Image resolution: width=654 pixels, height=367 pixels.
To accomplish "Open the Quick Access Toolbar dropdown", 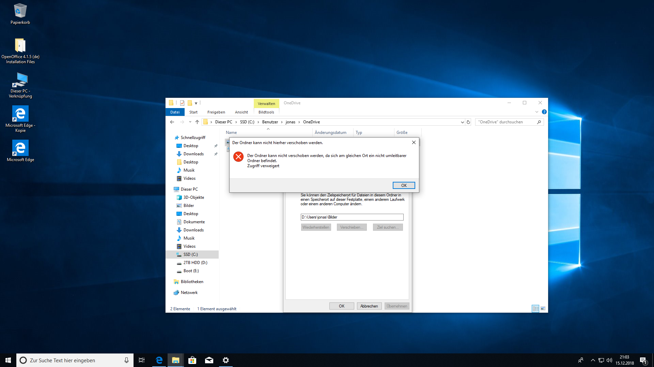I will click(196, 103).
